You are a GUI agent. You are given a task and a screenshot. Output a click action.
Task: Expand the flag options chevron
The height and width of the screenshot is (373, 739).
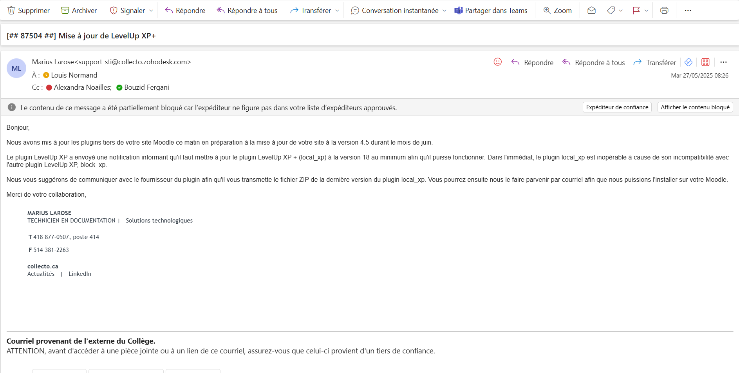click(646, 11)
